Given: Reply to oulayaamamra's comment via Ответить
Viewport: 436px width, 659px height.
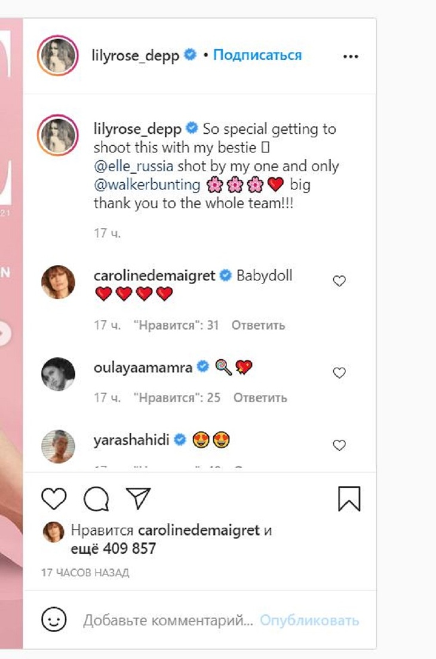Looking at the screenshot, I should click(260, 398).
